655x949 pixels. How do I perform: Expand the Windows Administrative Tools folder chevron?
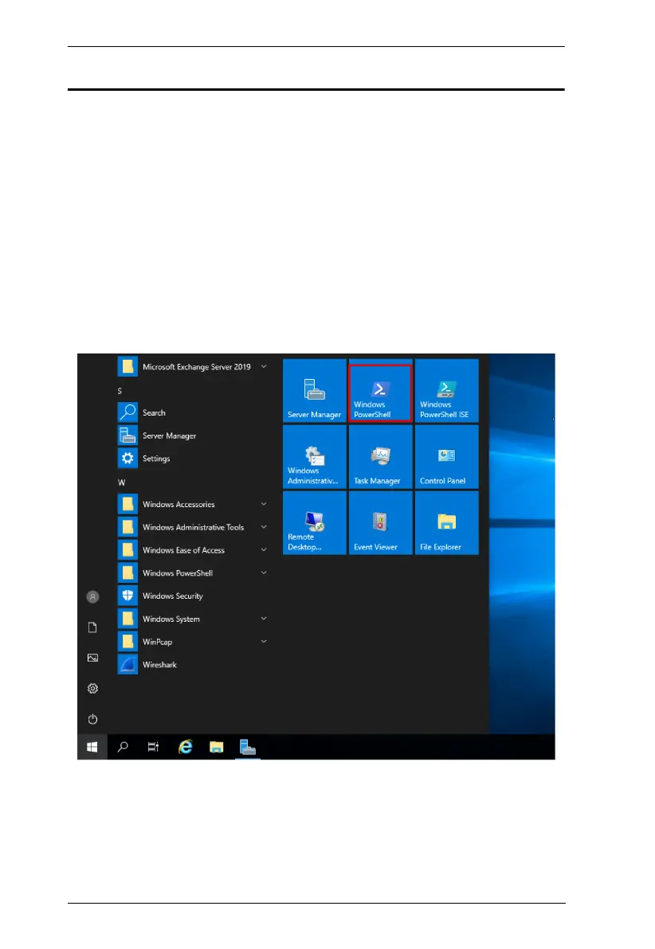pyautogui.click(x=264, y=526)
